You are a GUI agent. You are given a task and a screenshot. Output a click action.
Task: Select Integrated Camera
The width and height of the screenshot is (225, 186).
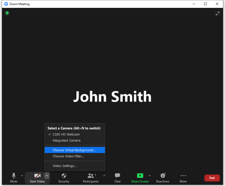click(75, 141)
